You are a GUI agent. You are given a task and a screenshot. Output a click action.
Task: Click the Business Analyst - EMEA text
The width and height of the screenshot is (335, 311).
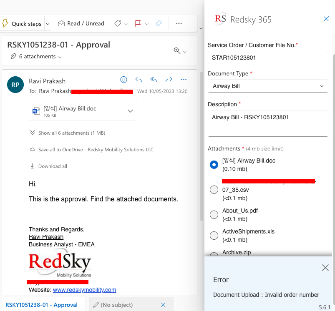point(61,244)
